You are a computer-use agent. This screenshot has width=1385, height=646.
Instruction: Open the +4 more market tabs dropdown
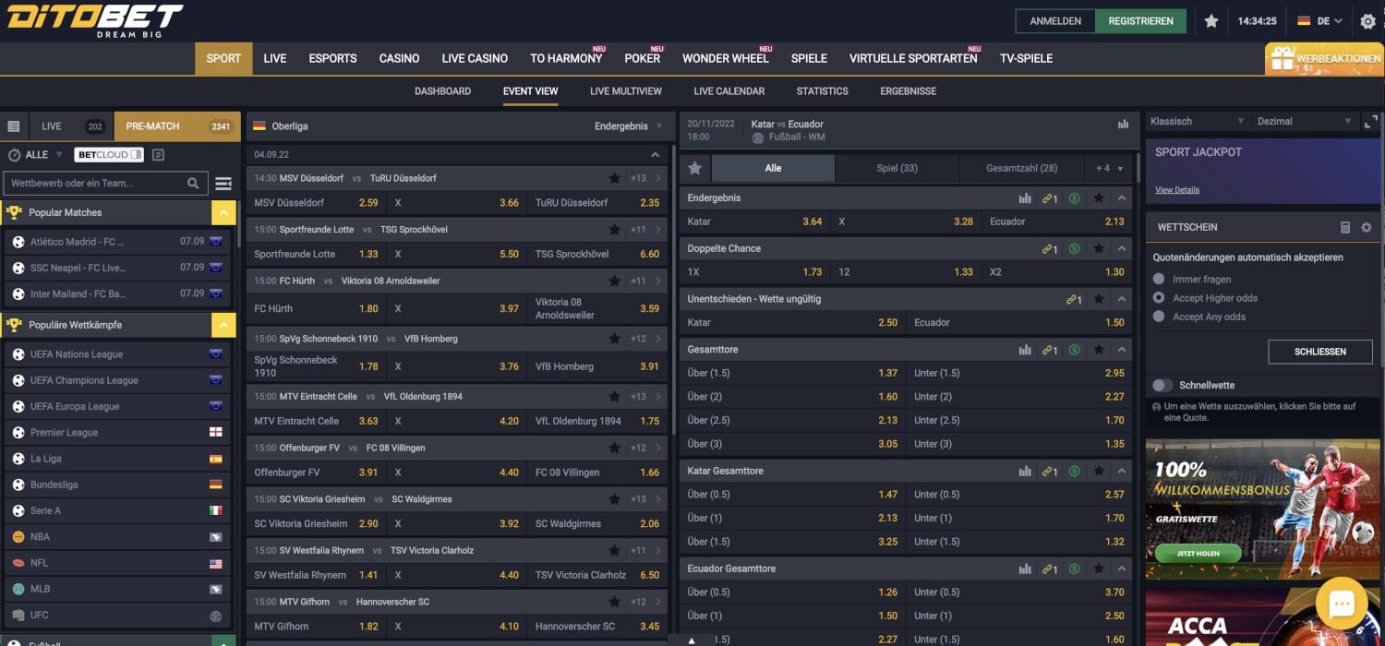(1110, 168)
